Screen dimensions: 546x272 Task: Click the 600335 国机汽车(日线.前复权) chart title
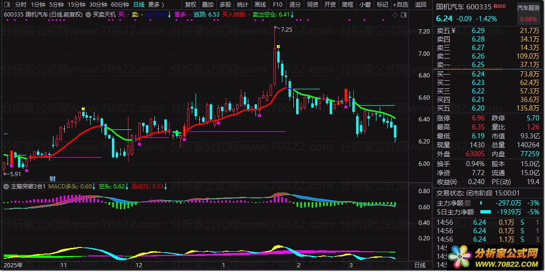43,15
